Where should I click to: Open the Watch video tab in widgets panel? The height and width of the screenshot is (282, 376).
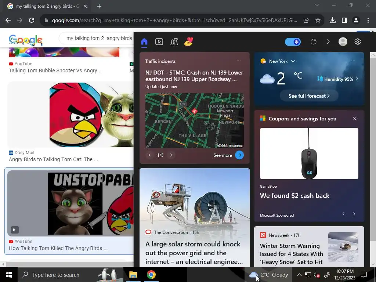[x=159, y=42]
